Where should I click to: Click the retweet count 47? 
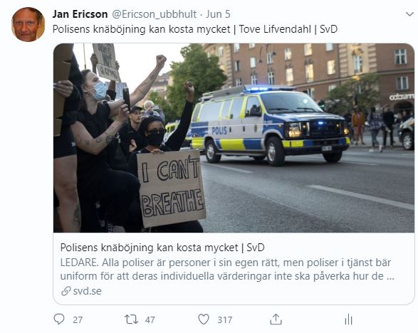click(150, 319)
